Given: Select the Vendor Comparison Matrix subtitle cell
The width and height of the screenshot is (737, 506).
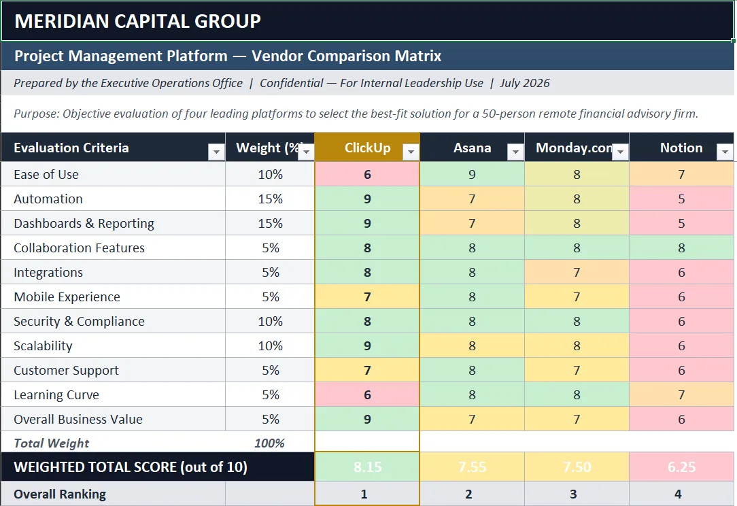Looking at the screenshot, I should pyautogui.click(x=367, y=56).
